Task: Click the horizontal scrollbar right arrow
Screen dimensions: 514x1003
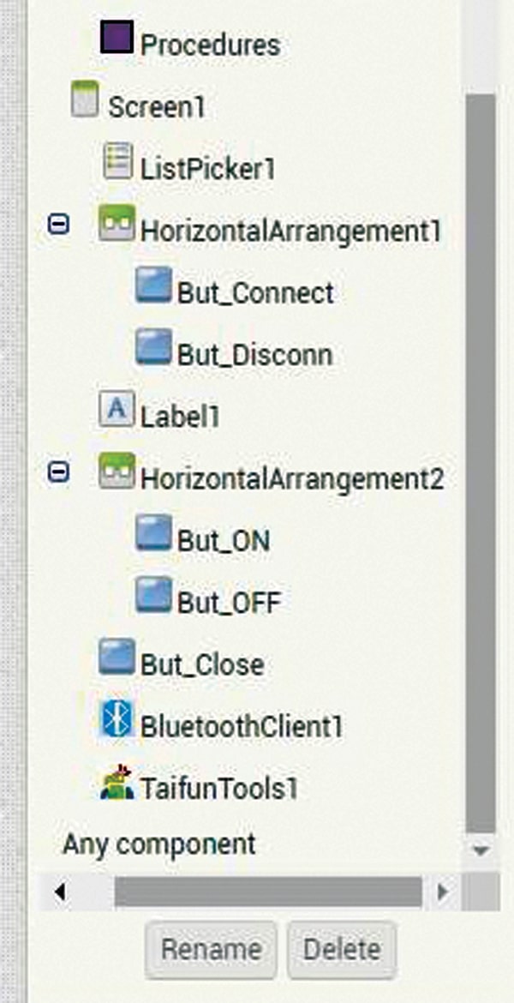Action: pos(442,892)
